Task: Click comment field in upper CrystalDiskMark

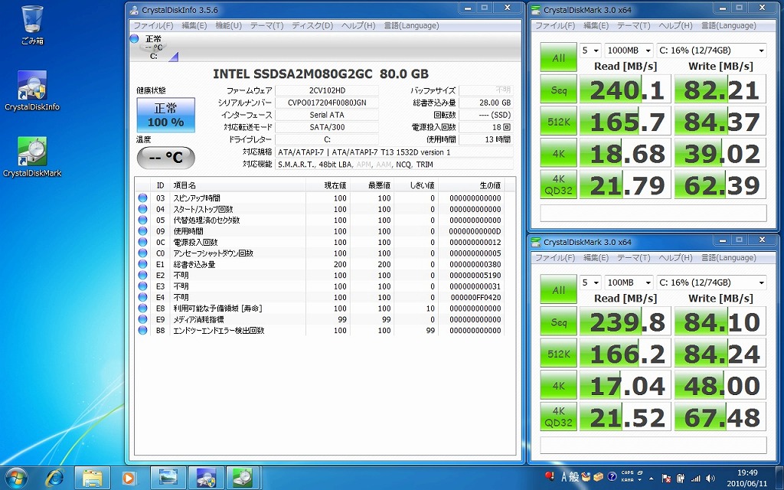Action: point(653,213)
